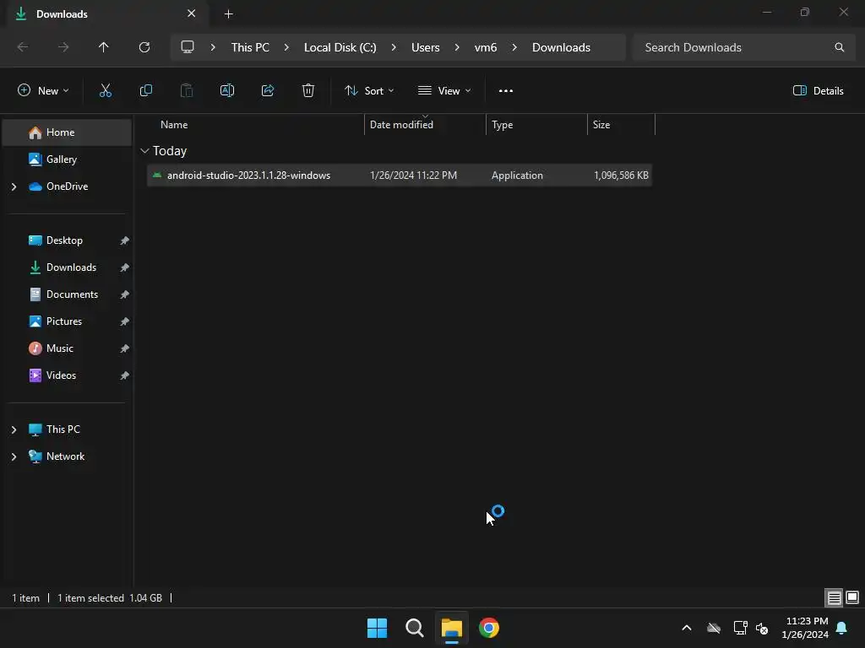Open Documents quick access folder
This screenshot has height=648, width=865.
click(x=73, y=294)
